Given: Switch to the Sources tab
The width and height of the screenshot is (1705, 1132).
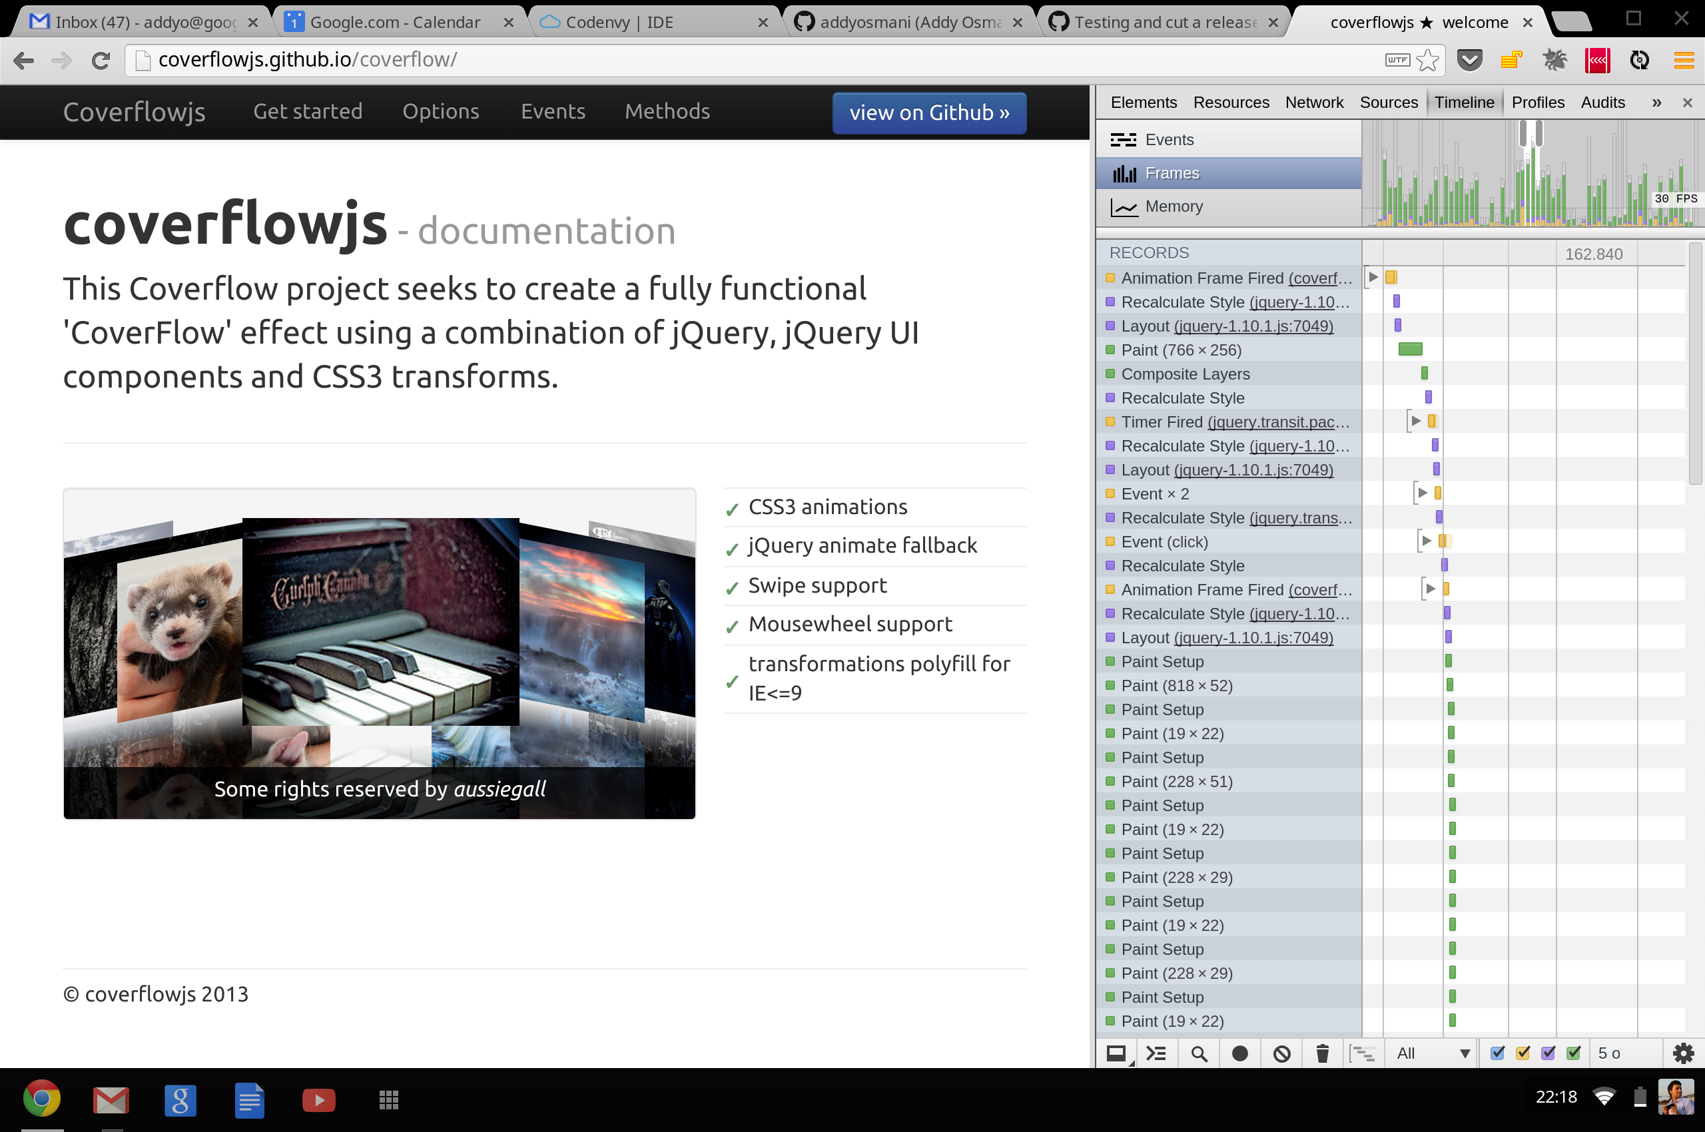Looking at the screenshot, I should point(1388,103).
